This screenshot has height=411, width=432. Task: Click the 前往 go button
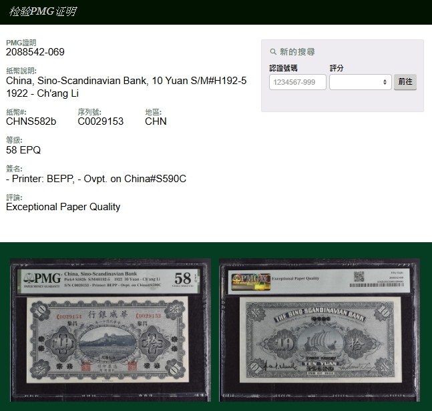pos(405,82)
